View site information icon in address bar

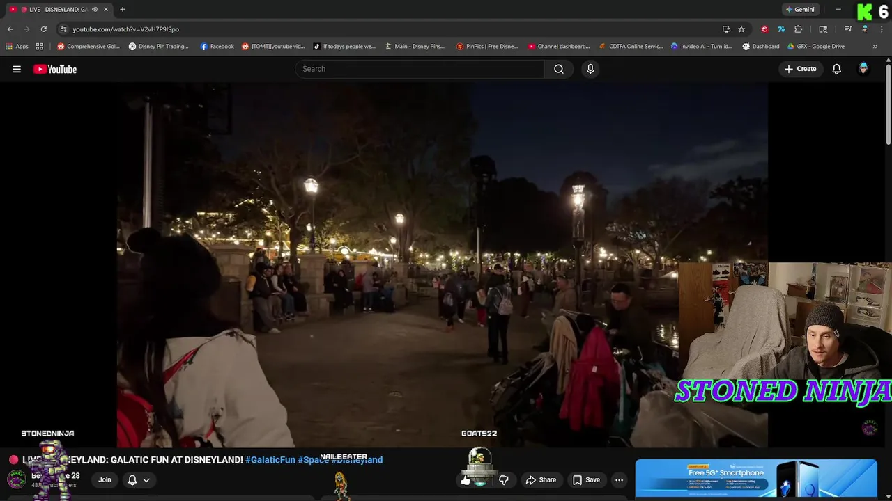coord(63,29)
